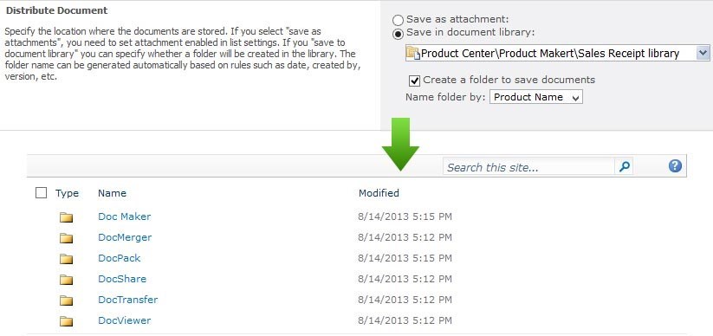The width and height of the screenshot is (713, 336).
Task: Open the DocTransfer folder link
Action: click(127, 300)
